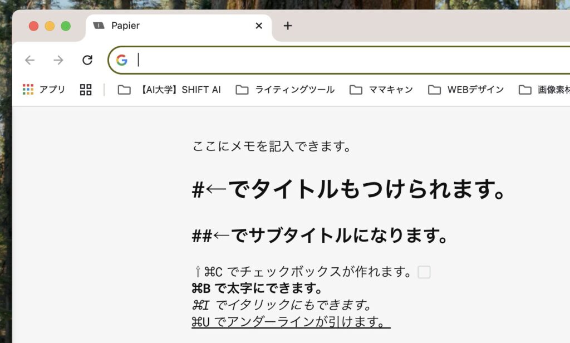570x343 pixels.
Task: Open a new tab with the plus icon
Action: point(287,26)
